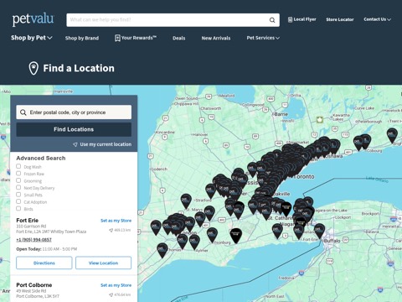This screenshot has width=402, height=302.
Task: Click Use my current location
Action: click(102, 144)
